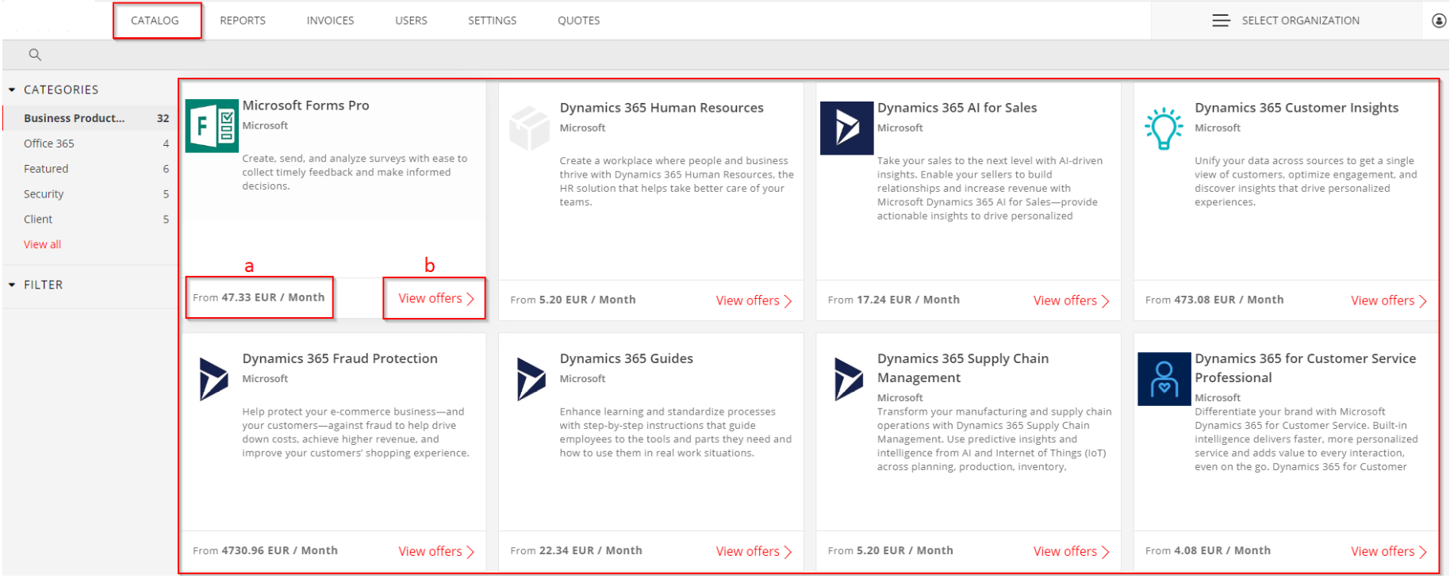View offers for Dynamics 365 AI for Sales
The image size is (1450, 582).
click(1071, 301)
